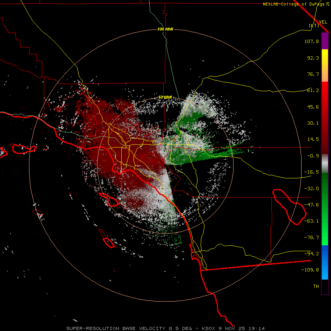Click the [KT] units label
The image size is (331, 331).
(314, 25)
